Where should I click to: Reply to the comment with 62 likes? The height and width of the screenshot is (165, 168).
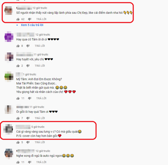coord(41,19)
